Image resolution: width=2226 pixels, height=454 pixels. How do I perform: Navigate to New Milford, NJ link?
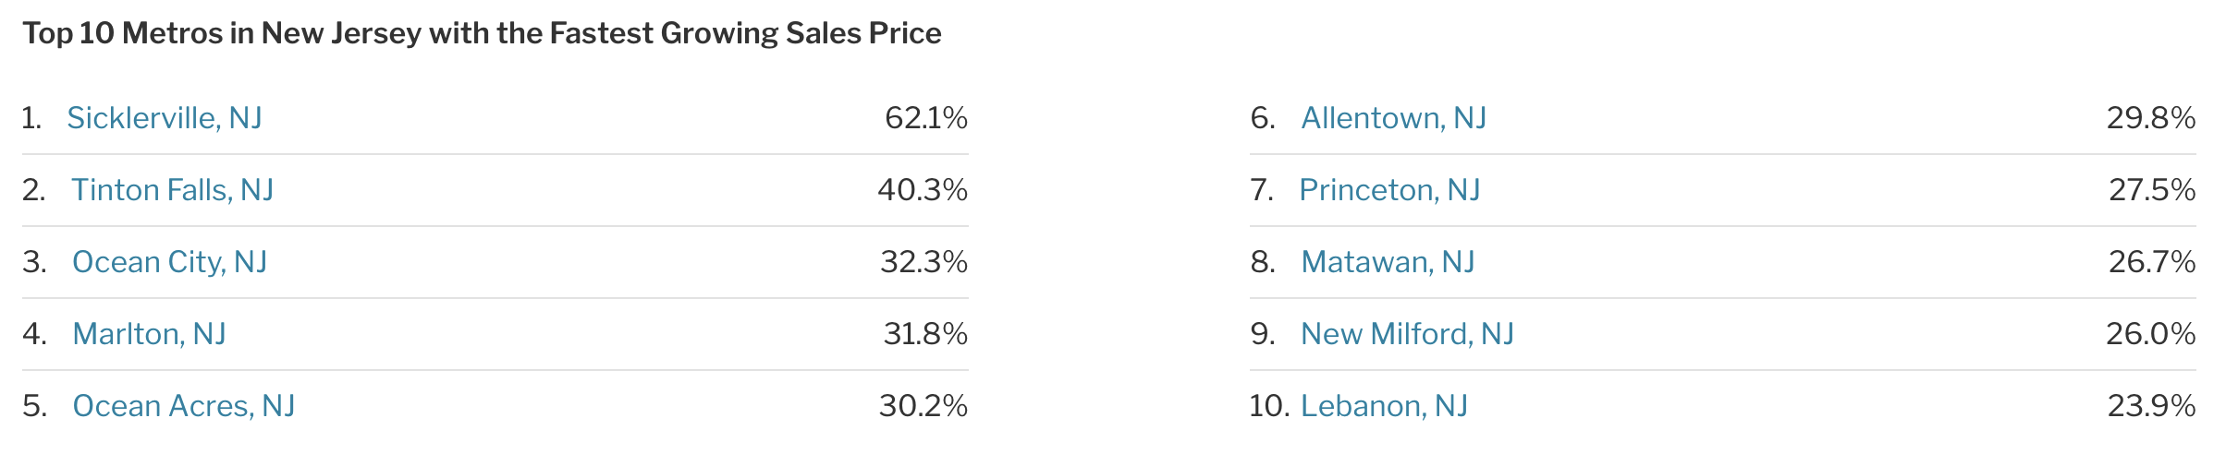(x=1407, y=334)
